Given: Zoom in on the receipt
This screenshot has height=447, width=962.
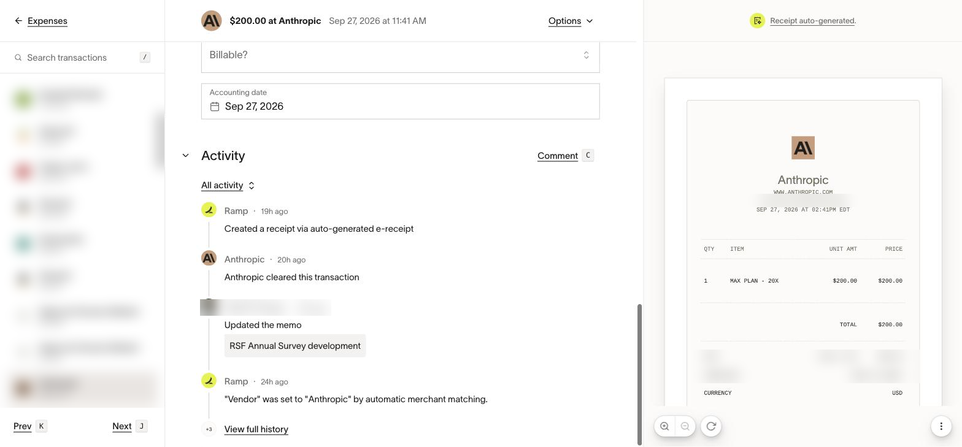Looking at the screenshot, I should click(664, 426).
